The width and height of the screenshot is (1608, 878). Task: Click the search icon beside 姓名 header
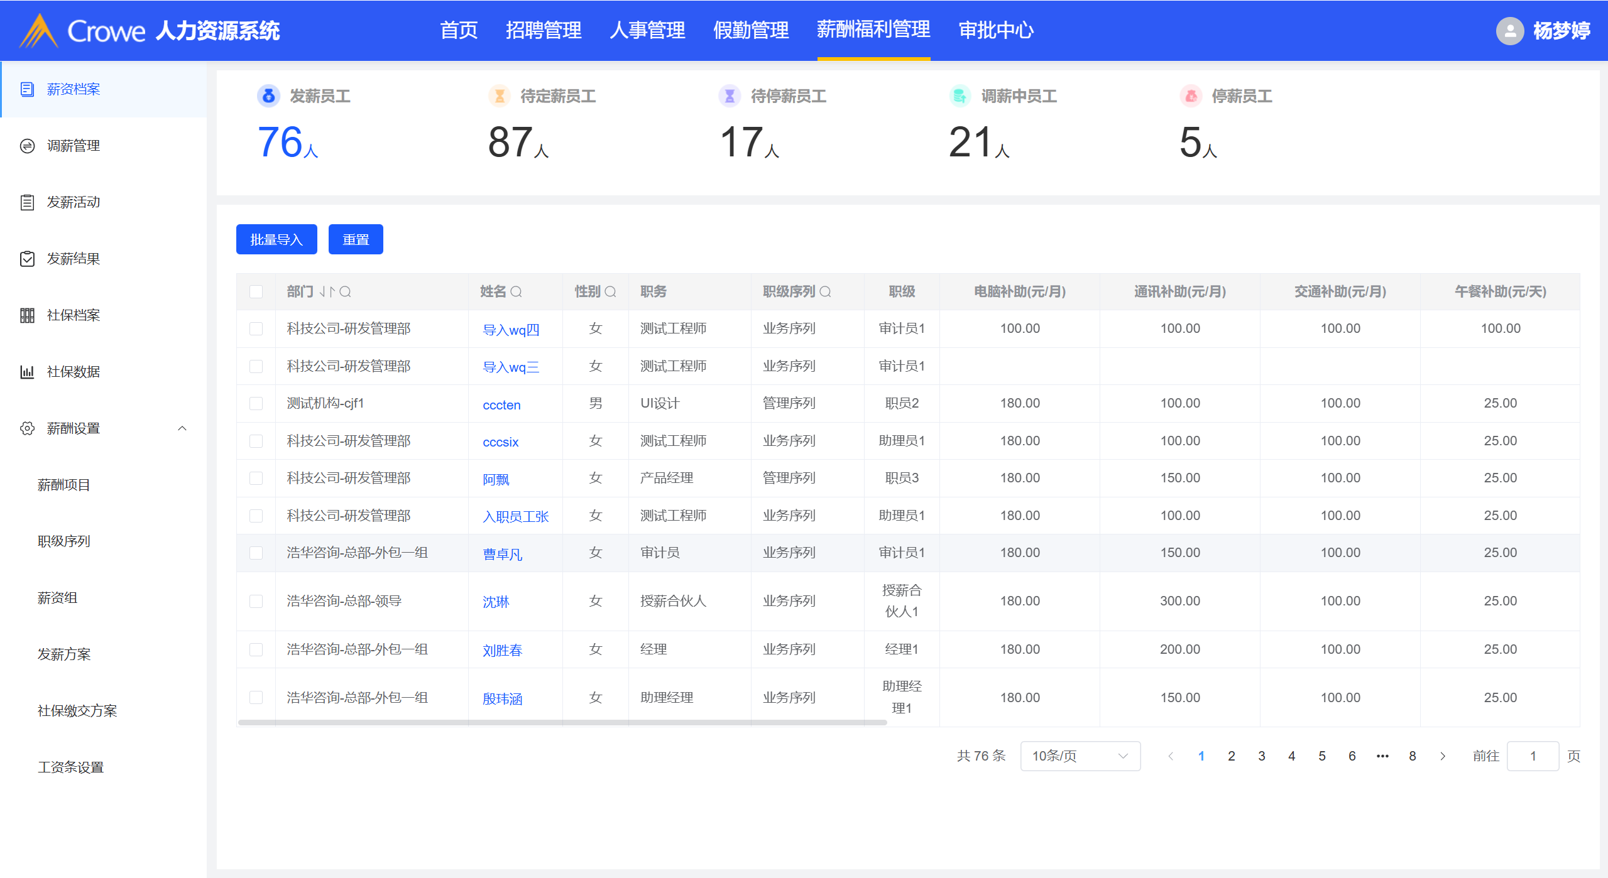516,291
